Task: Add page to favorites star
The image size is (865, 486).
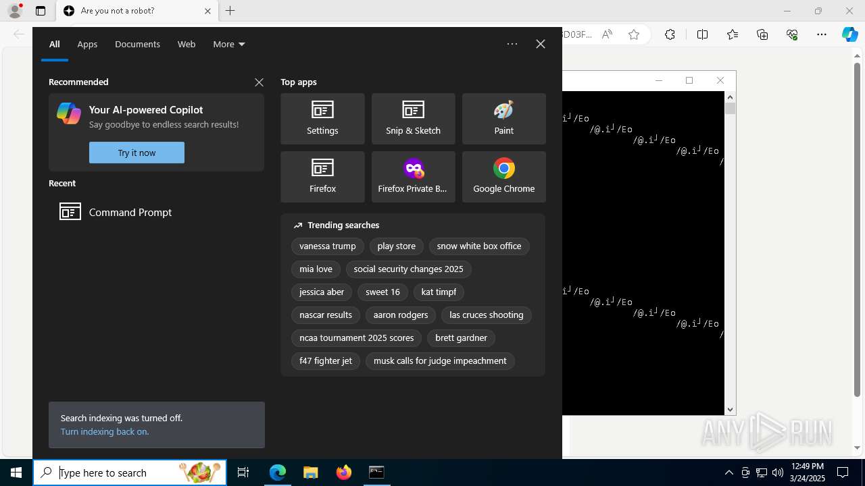Action: click(634, 34)
